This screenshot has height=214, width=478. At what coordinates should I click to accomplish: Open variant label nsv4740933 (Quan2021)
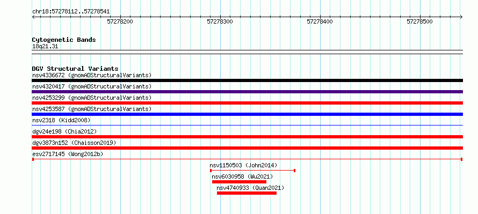(250, 188)
